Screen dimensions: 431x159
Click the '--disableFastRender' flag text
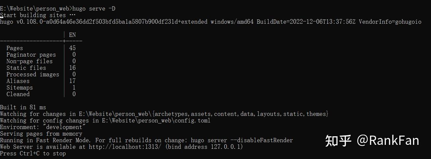coord(262,140)
